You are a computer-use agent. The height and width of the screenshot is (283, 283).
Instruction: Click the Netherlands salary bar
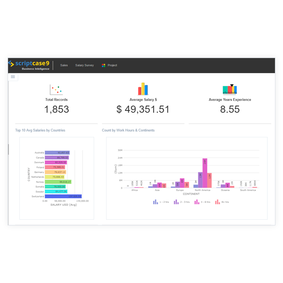(55, 177)
